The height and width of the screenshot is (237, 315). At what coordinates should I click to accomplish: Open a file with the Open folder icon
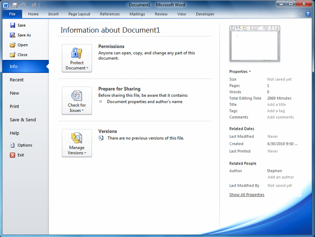click(x=12, y=45)
